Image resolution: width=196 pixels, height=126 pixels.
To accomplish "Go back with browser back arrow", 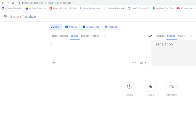I will 3,3.
